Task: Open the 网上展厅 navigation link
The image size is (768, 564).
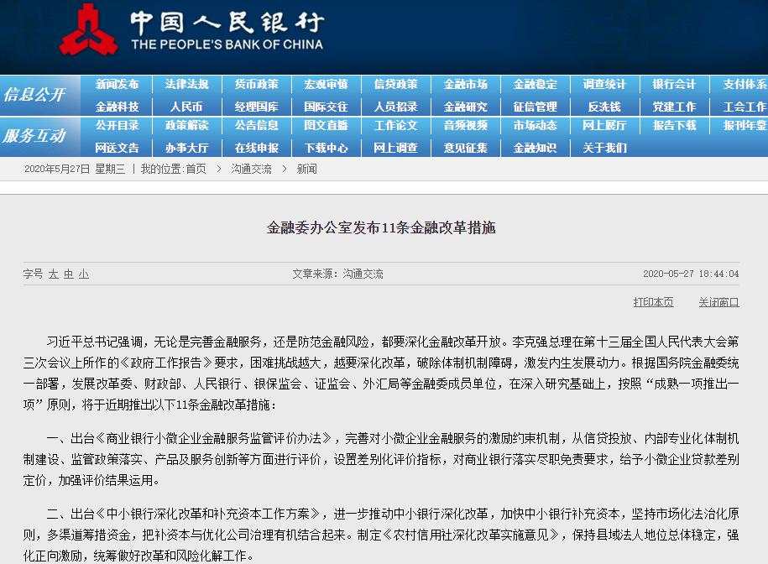Action: [x=604, y=125]
